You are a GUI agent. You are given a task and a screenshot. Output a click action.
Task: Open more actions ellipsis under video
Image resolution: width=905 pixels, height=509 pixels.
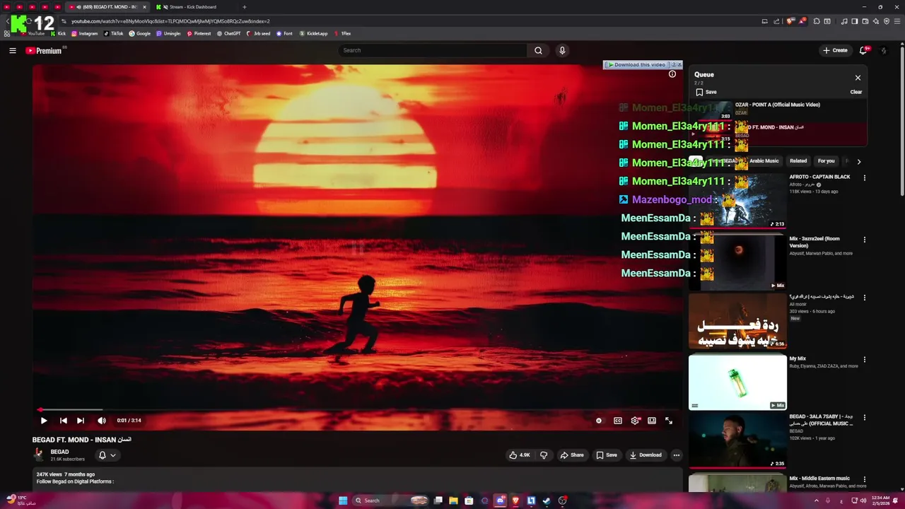(677, 455)
